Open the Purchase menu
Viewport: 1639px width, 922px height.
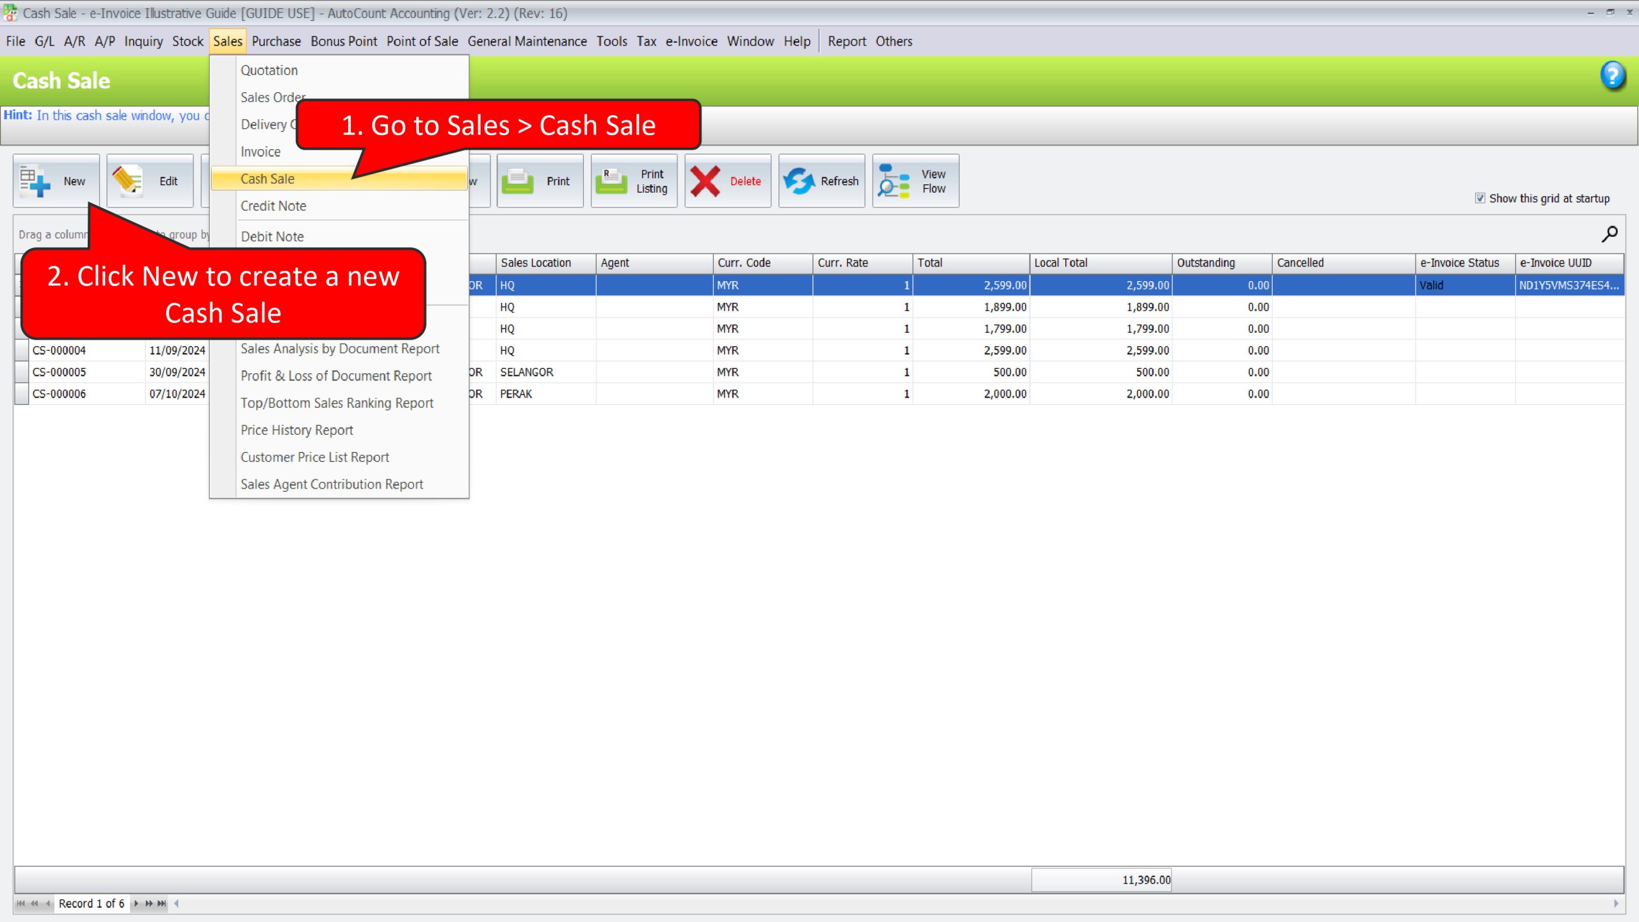point(276,41)
